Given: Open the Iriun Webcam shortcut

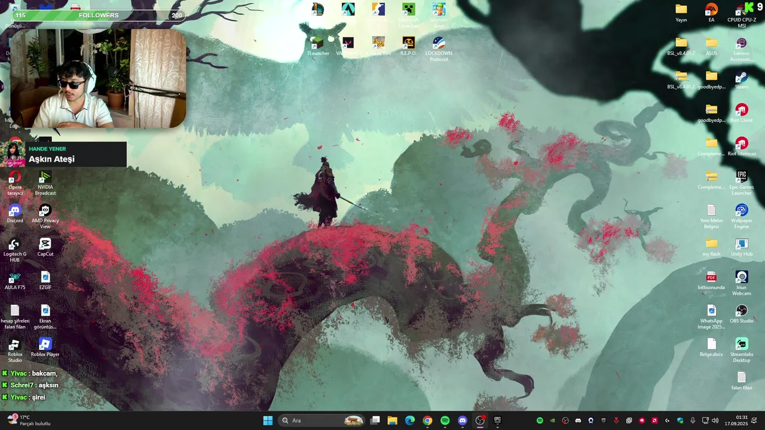Looking at the screenshot, I should pos(742,283).
